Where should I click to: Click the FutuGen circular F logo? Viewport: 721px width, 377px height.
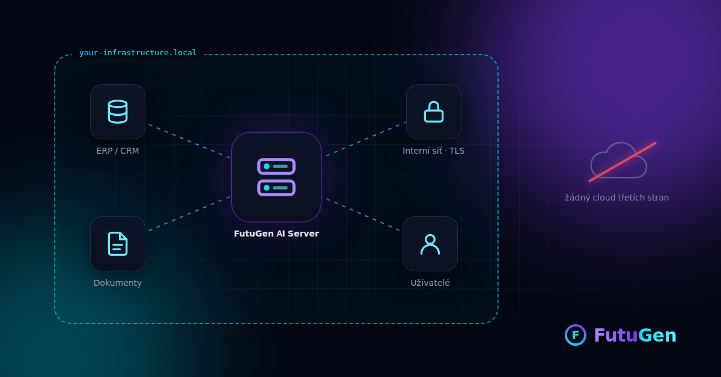576,335
